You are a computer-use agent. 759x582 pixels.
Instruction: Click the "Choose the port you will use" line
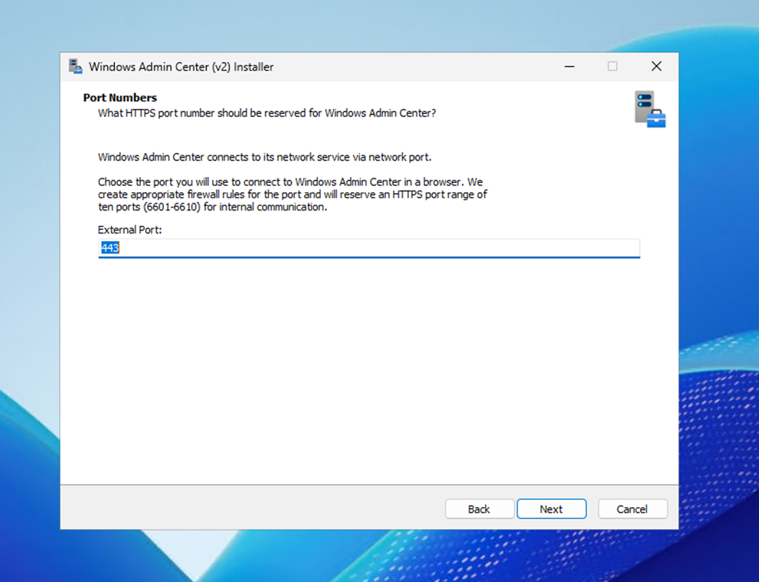pyautogui.click(x=290, y=182)
